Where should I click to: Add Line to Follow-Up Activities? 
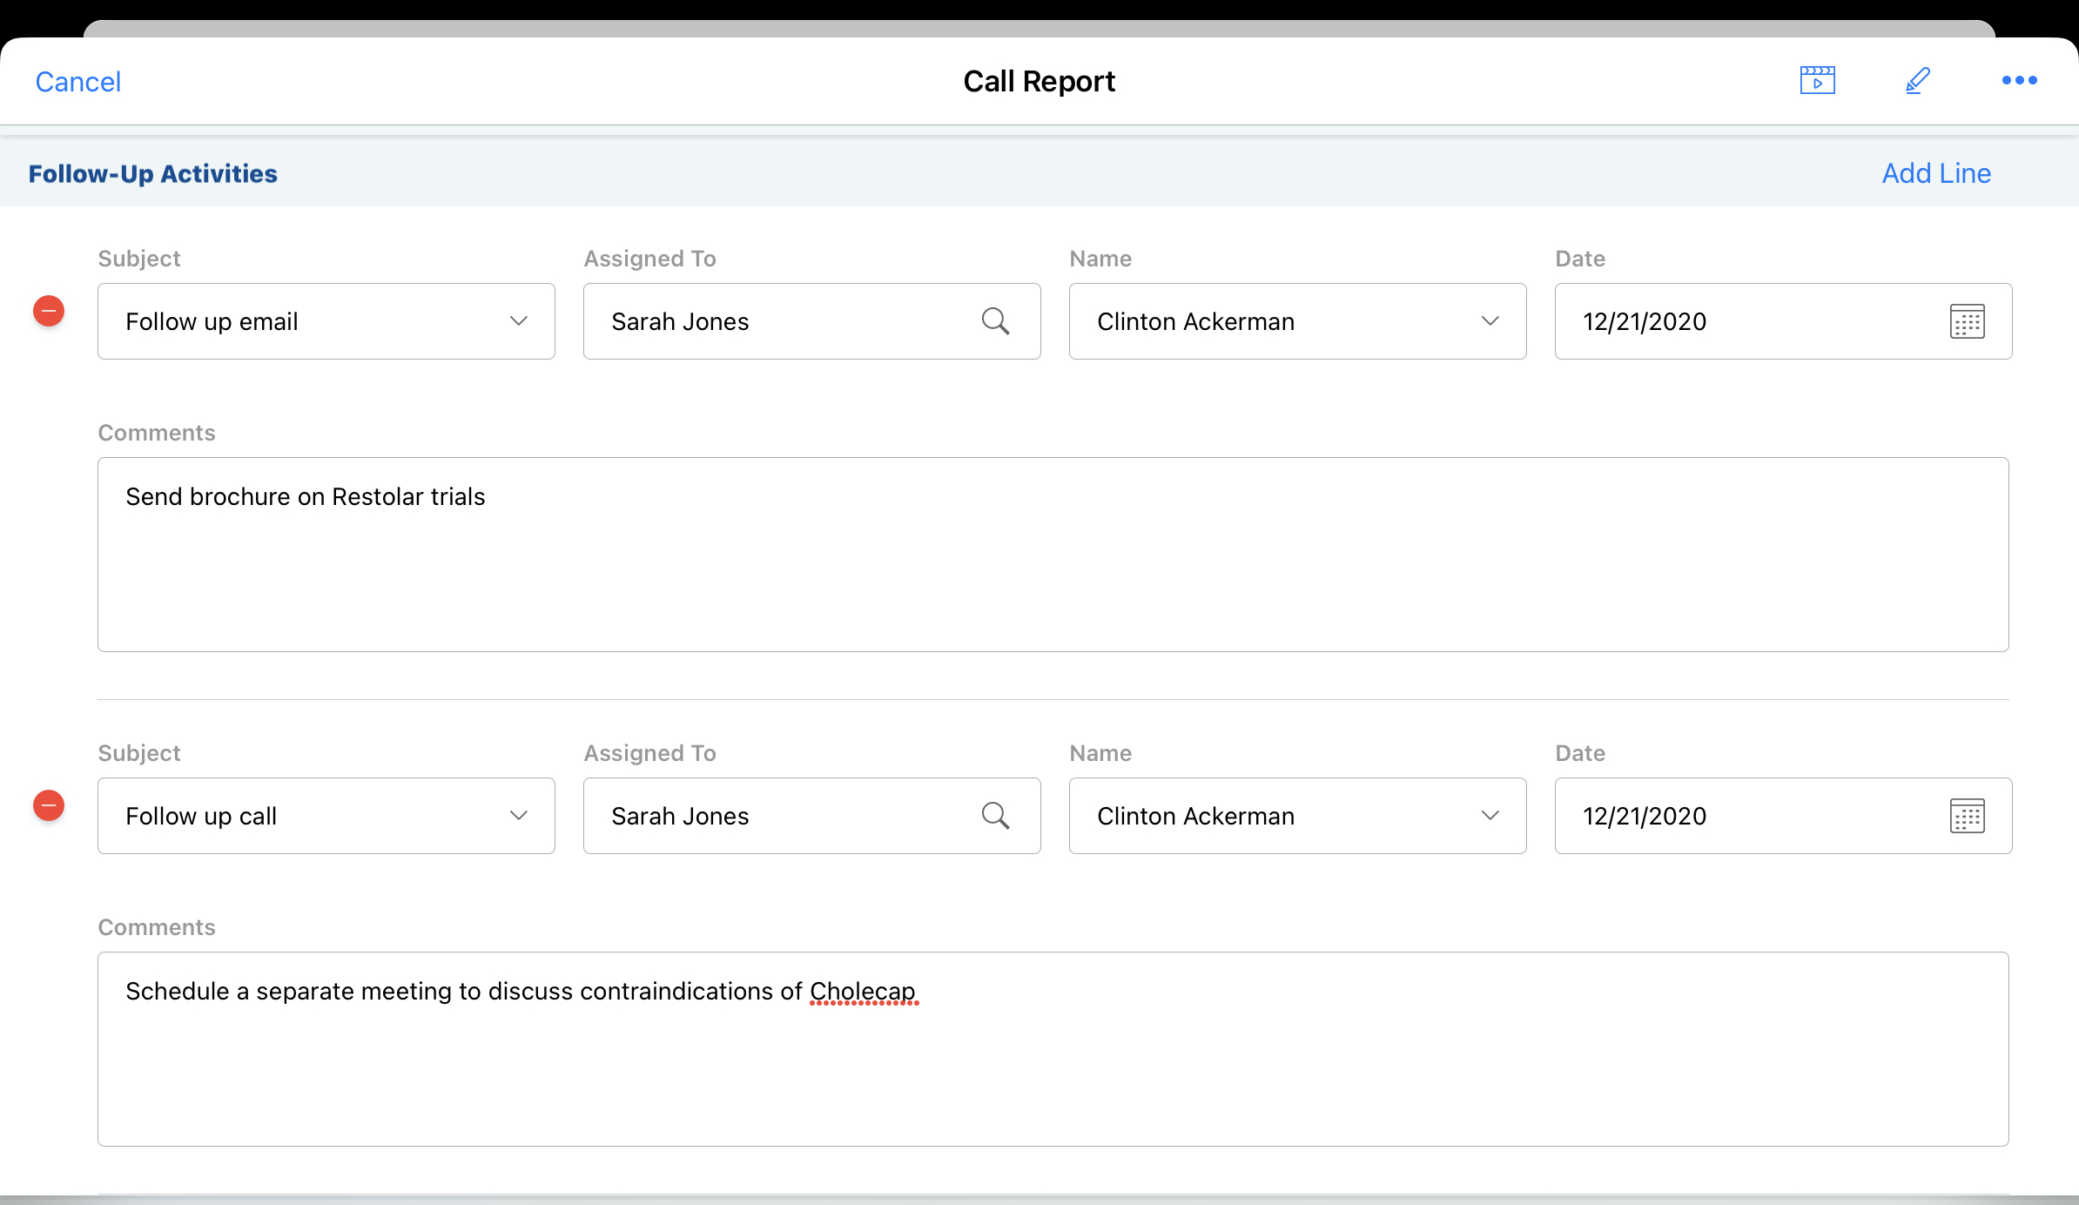click(1936, 173)
